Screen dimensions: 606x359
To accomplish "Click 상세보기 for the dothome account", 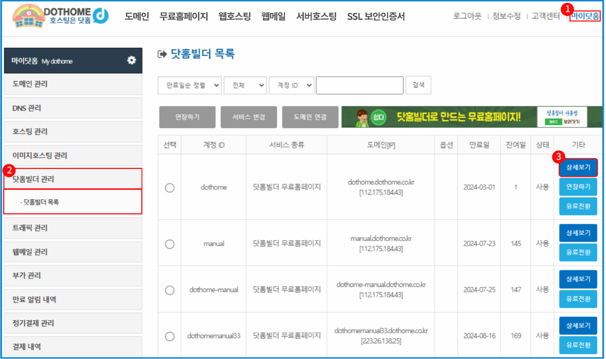I will (578, 167).
